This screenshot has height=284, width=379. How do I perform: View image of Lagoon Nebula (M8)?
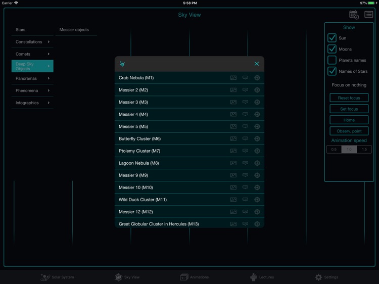[x=233, y=163]
